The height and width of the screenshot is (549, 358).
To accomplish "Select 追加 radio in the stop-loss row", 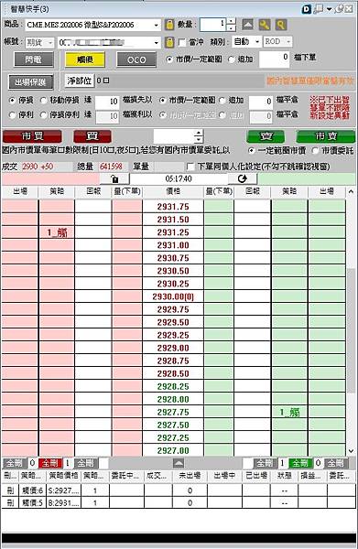I will pyautogui.click(x=222, y=101).
